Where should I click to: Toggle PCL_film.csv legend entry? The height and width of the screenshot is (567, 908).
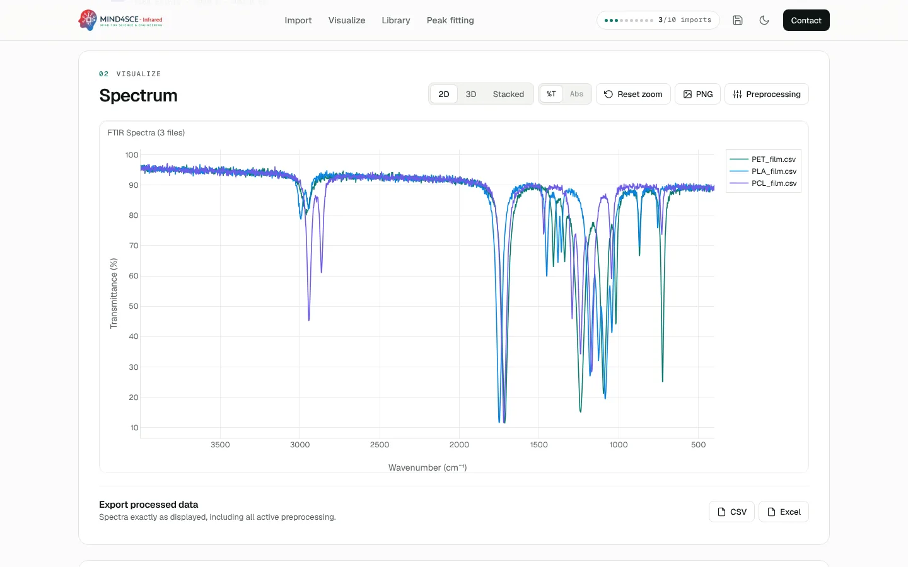click(x=763, y=183)
